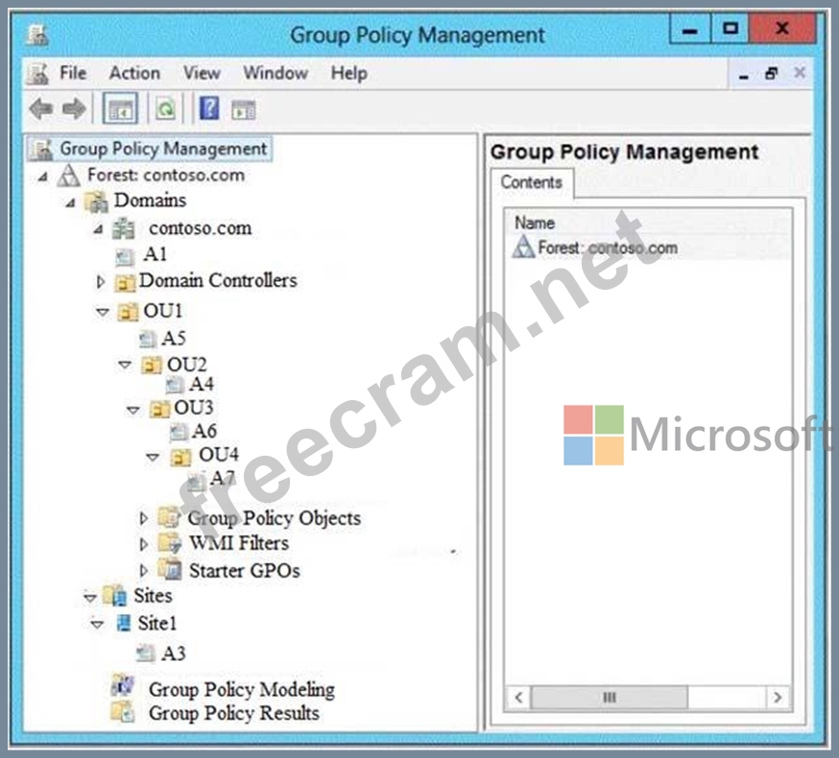
Task: Click the menu bar console icon
Action: tap(38, 73)
